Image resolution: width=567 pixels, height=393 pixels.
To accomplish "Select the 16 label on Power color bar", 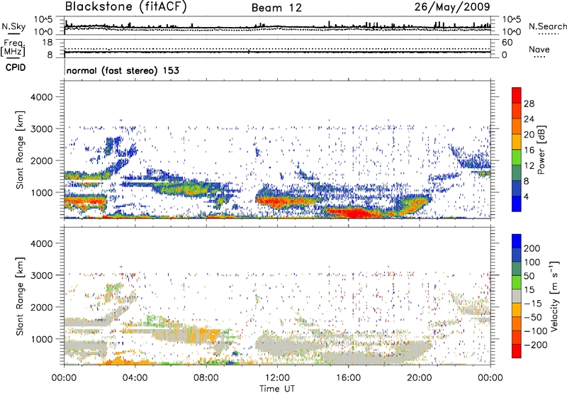I will coord(529,150).
